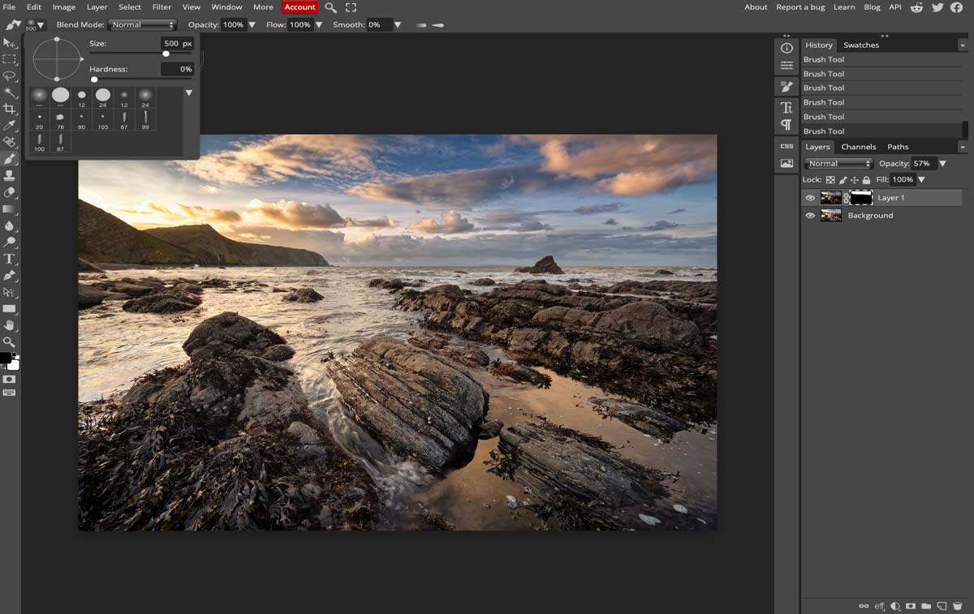
Task: Select the Eyedropper tool
Action: coord(10,126)
